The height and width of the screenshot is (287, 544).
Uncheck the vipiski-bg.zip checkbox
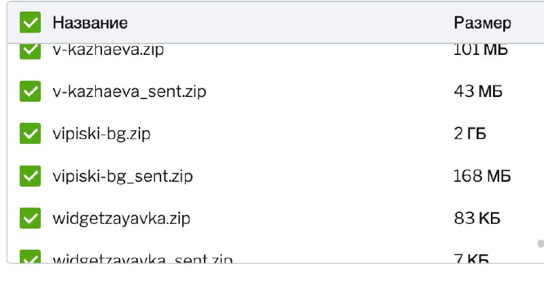[30, 133]
